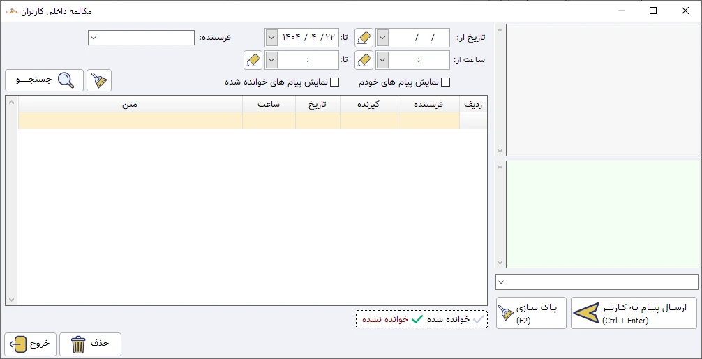Toggle نمایش پیام های خوانده شده checkbox
702x359 pixels.
(334, 82)
